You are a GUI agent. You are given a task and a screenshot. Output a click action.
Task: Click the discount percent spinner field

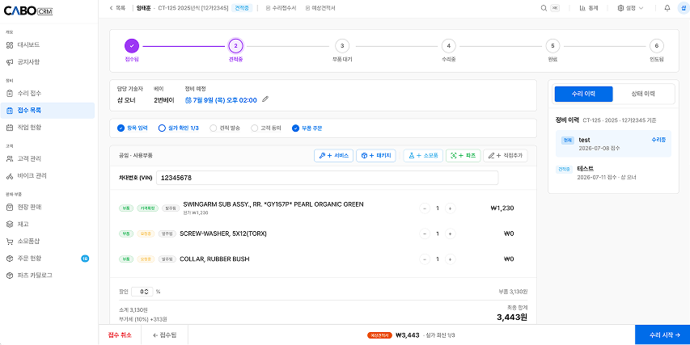pyautogui.click(x=142, y=292)
